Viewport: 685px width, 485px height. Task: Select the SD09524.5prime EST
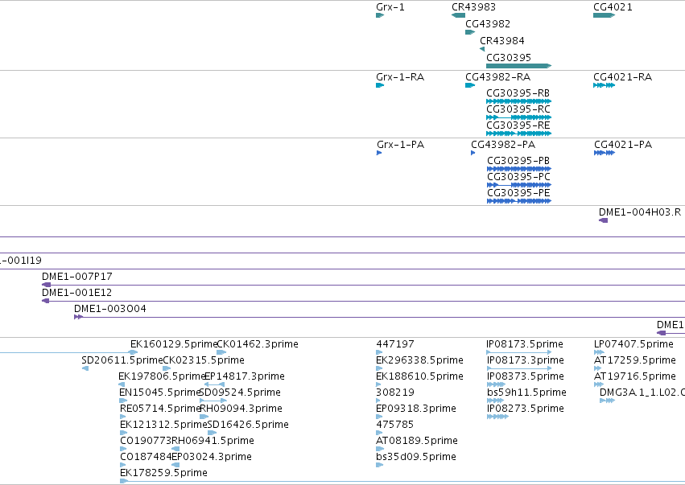click(x=213, y=401)
